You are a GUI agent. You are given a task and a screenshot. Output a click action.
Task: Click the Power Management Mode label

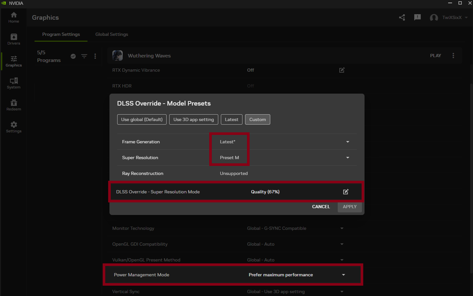pyautogui.click(x=141, y=275)
